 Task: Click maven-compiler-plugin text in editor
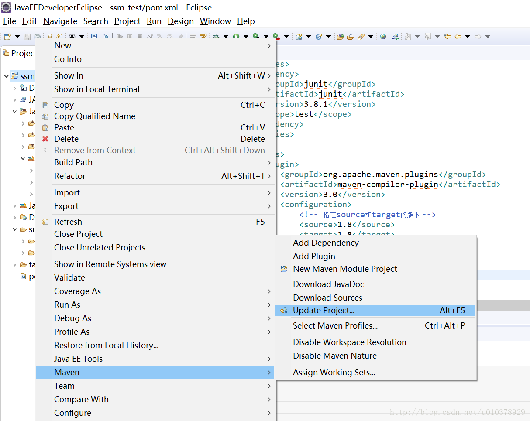pyautogui.click(x=388, y=185)
